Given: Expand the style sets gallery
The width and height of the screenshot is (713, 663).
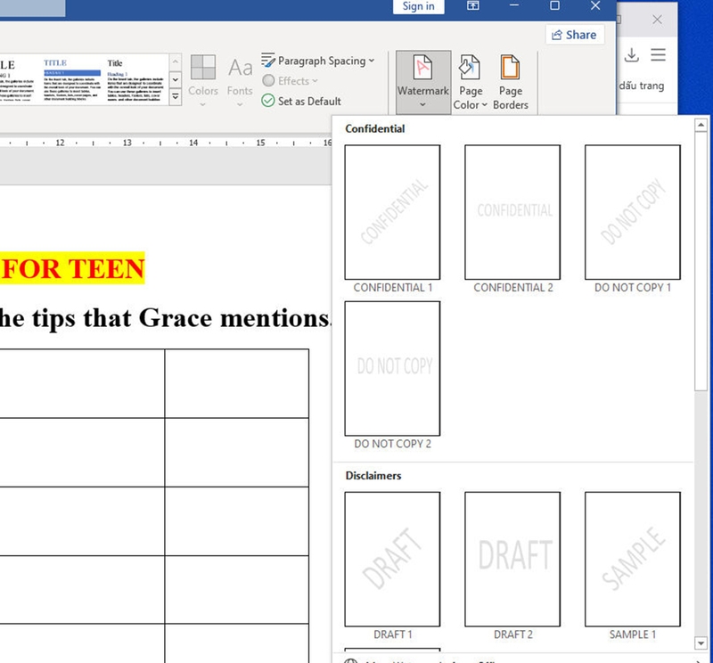Looking at the screenshot, I should 175,96.
